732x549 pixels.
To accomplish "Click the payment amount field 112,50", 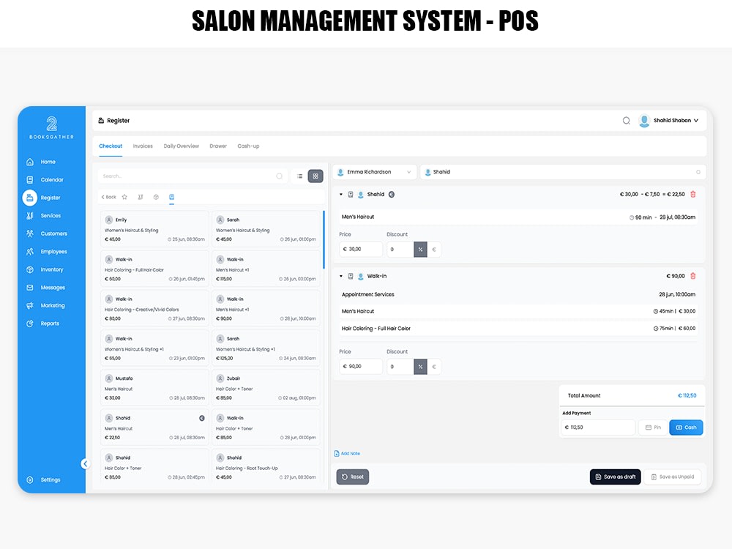I will tap(598, 427).
